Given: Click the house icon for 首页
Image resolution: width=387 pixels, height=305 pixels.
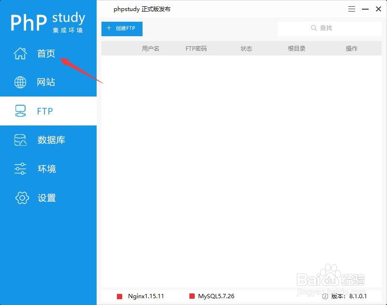Looking at the screenshot, I should (20, 53).
